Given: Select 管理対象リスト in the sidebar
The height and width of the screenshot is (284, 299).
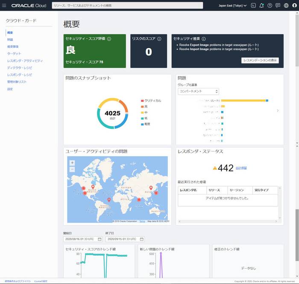Looking at the screenshot, I should click(x=17, y=82).
